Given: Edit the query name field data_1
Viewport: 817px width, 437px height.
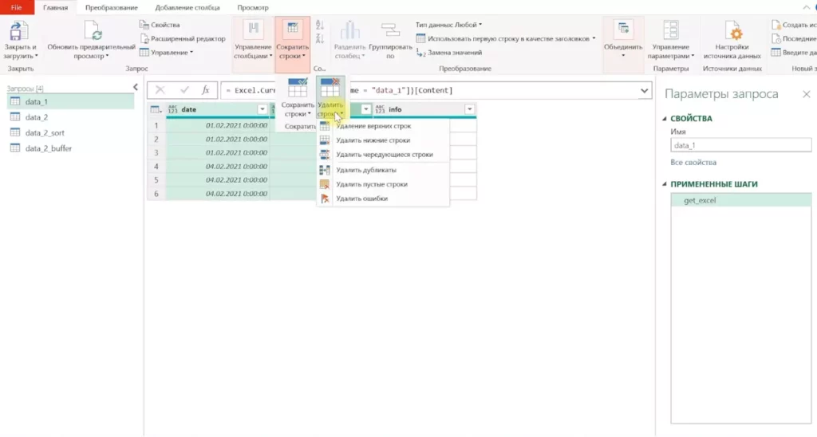Looking at the screenshot, I should pyautogui.click(x=740, y=145).
